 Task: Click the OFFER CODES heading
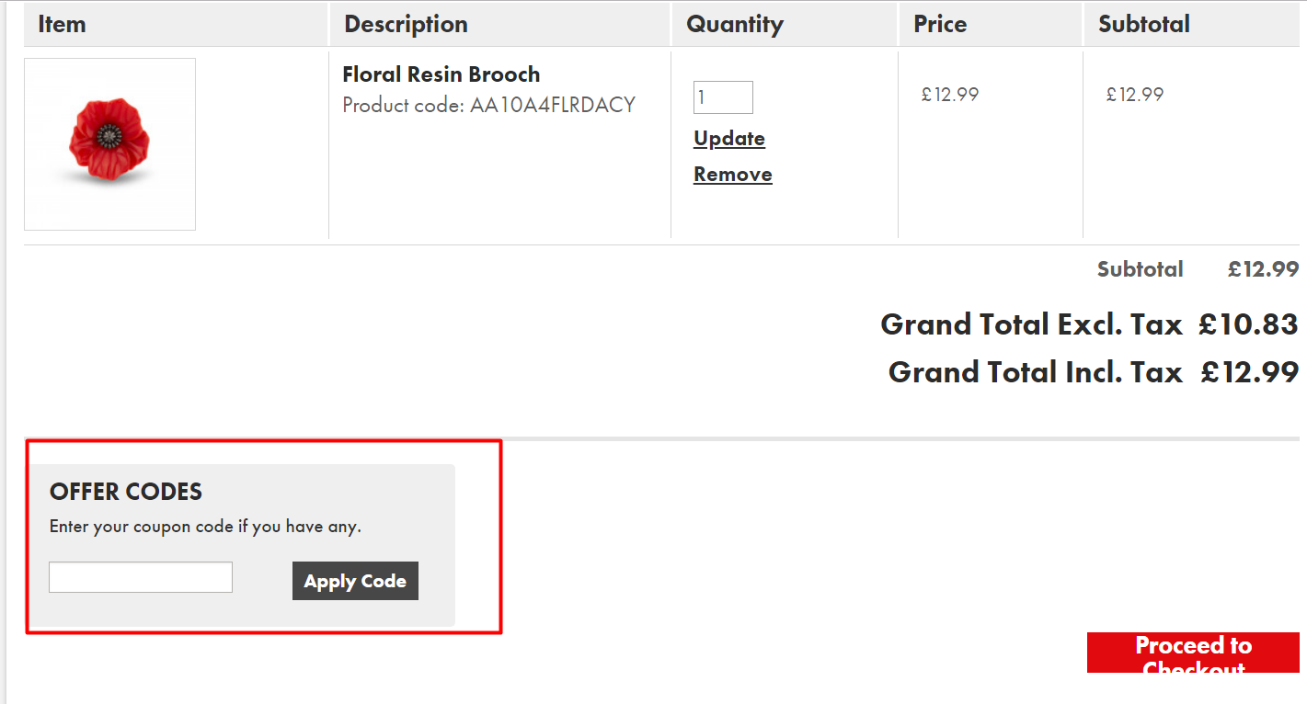click(x=126, y=492)
